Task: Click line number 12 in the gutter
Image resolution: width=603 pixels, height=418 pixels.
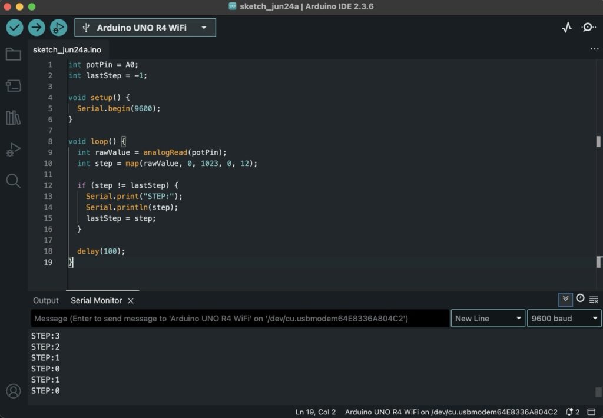Action: pos(48,185)
